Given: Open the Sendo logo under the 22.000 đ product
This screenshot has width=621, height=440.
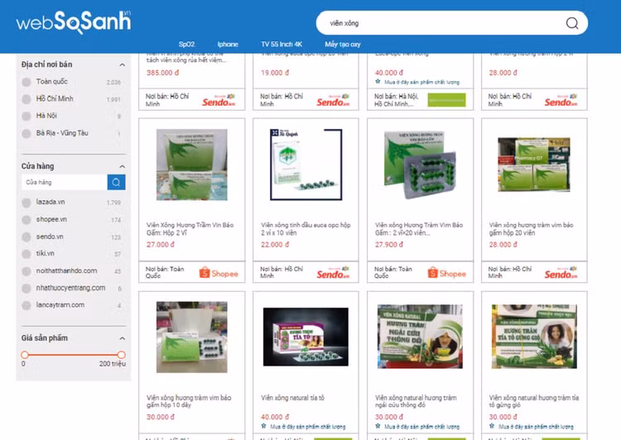Looking at the screenshot, I should (333, 273).
